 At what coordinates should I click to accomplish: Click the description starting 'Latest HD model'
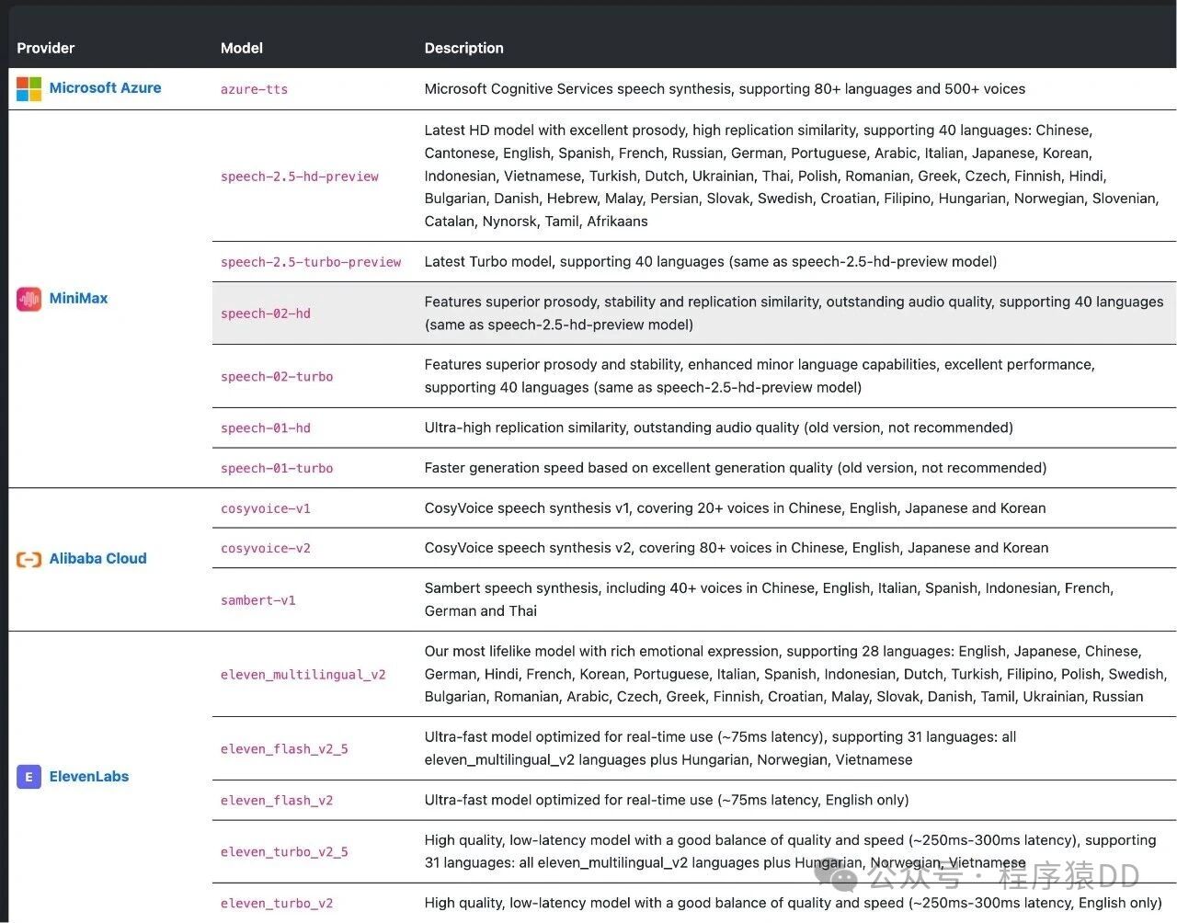(x=792, y=176)
